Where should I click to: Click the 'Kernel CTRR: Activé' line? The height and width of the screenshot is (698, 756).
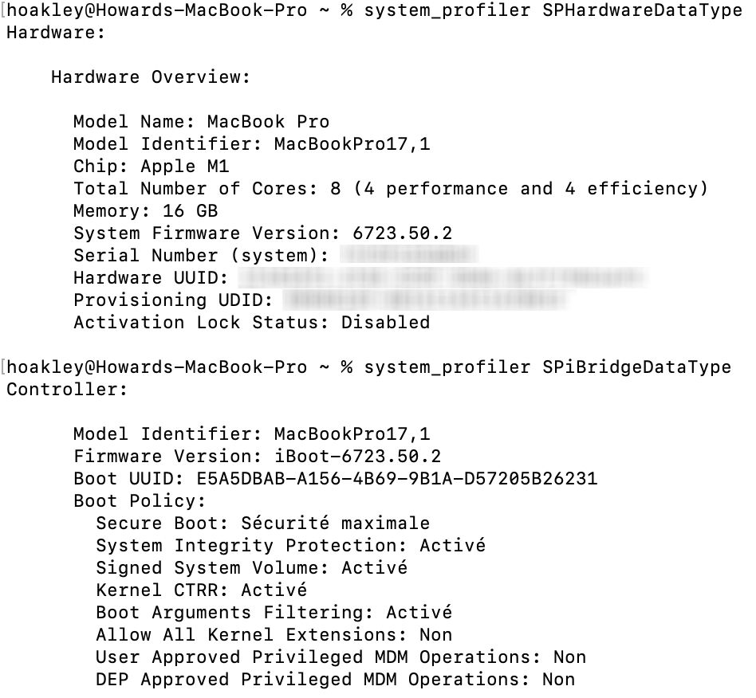coord(201,590)
